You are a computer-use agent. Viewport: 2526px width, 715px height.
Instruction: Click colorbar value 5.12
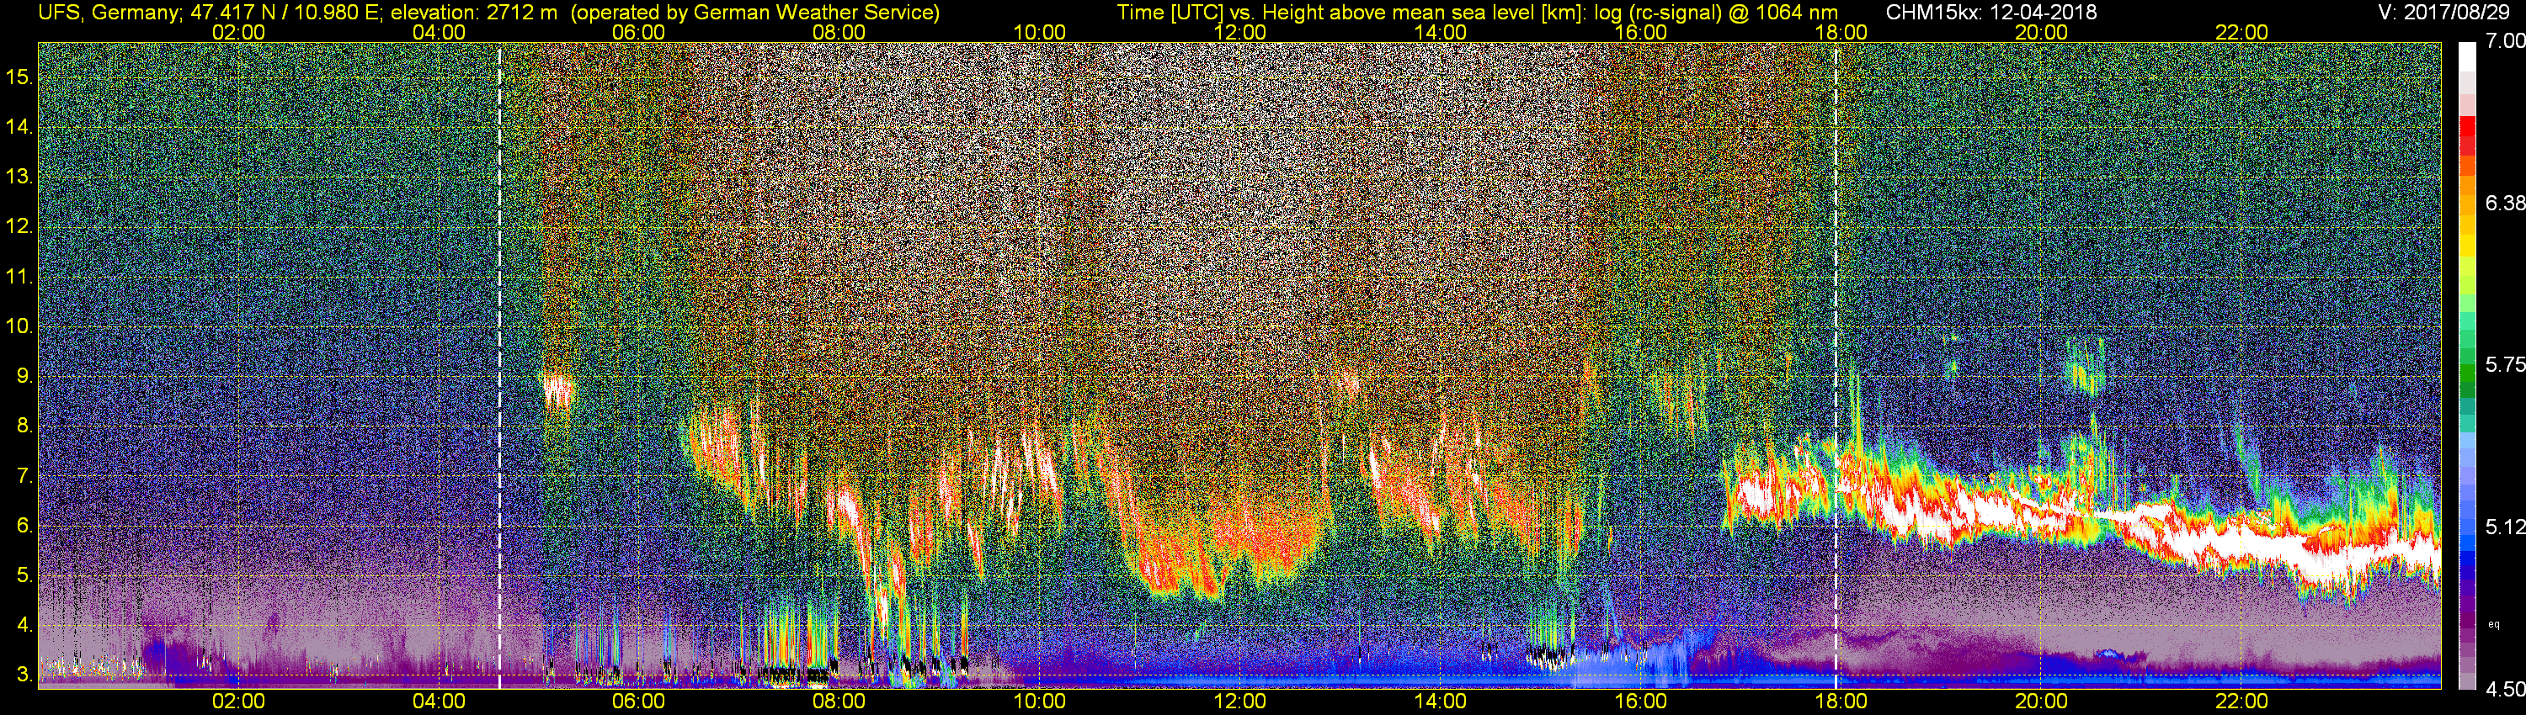[x=2504, y=527]
